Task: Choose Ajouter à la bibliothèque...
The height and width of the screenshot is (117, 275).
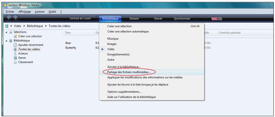Action: 152,67
